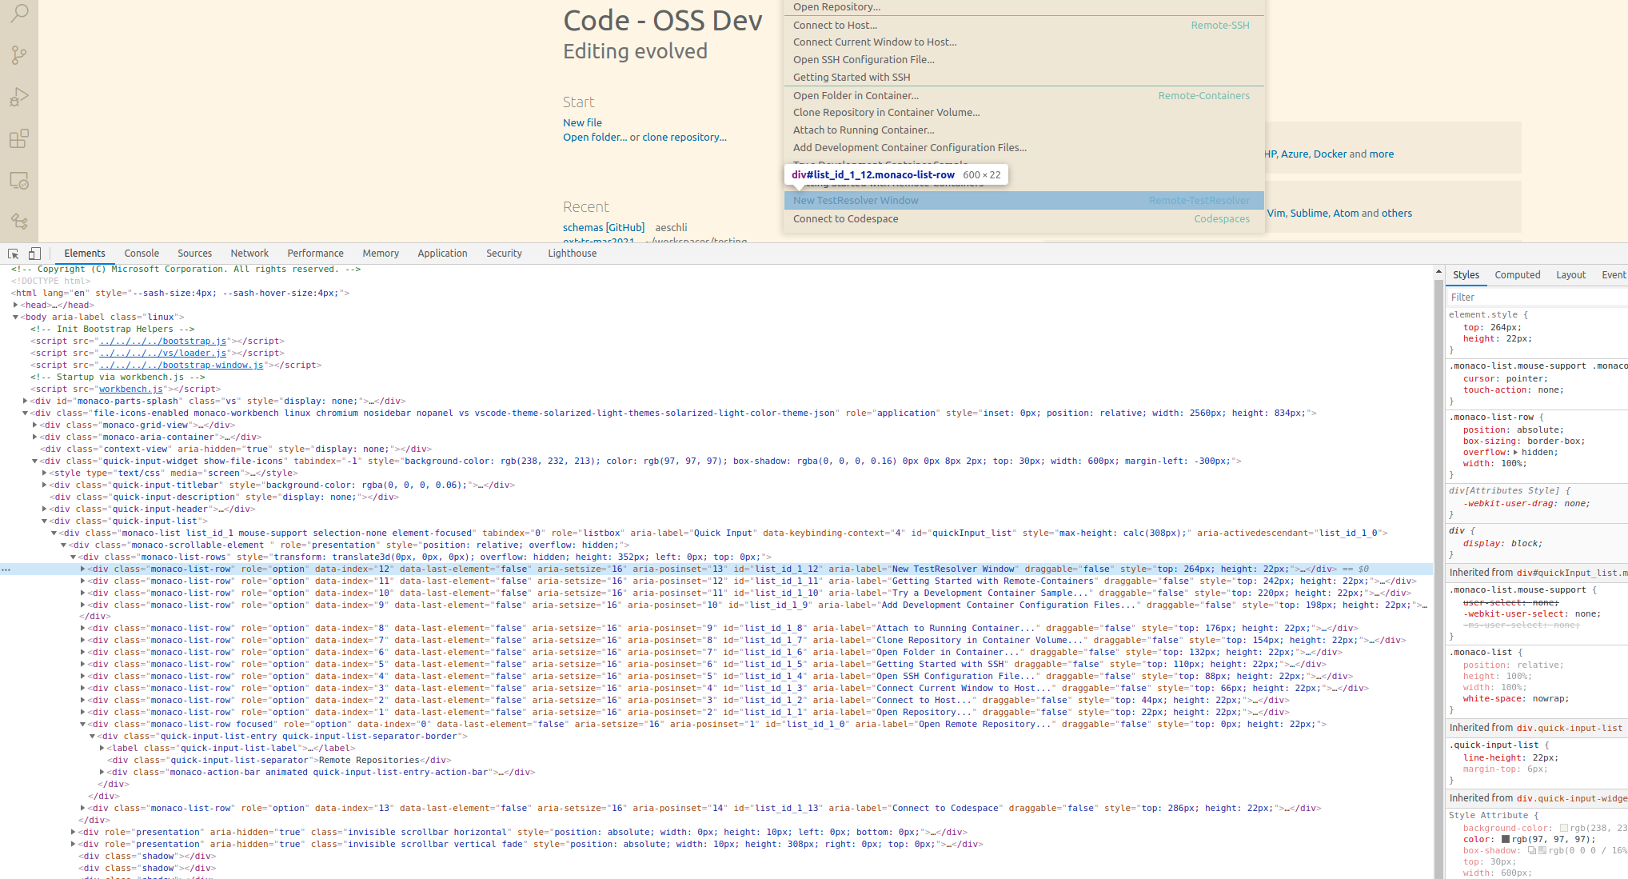1628x879 pixels.
Task: Click the black color swatch for rgb(97,97,97)
Action: 1506,840
